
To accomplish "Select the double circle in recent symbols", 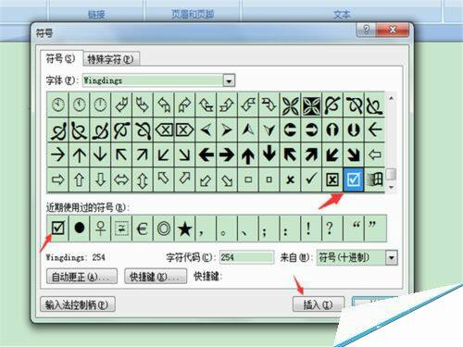I will pos(164,229).
